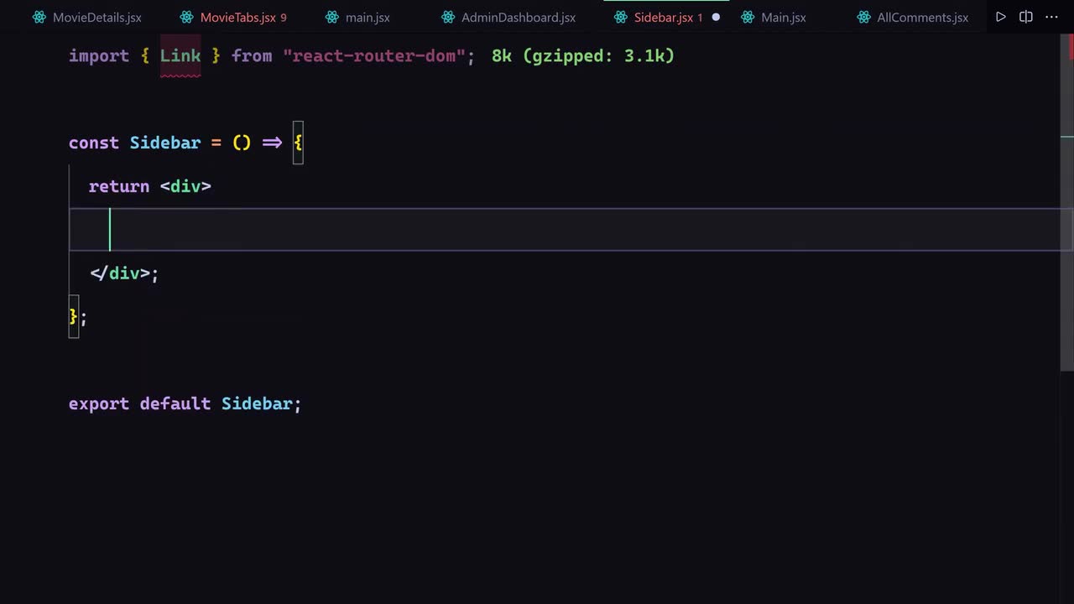
Task: Select the Sidebar.jsx tab
Action: (666, 17)
